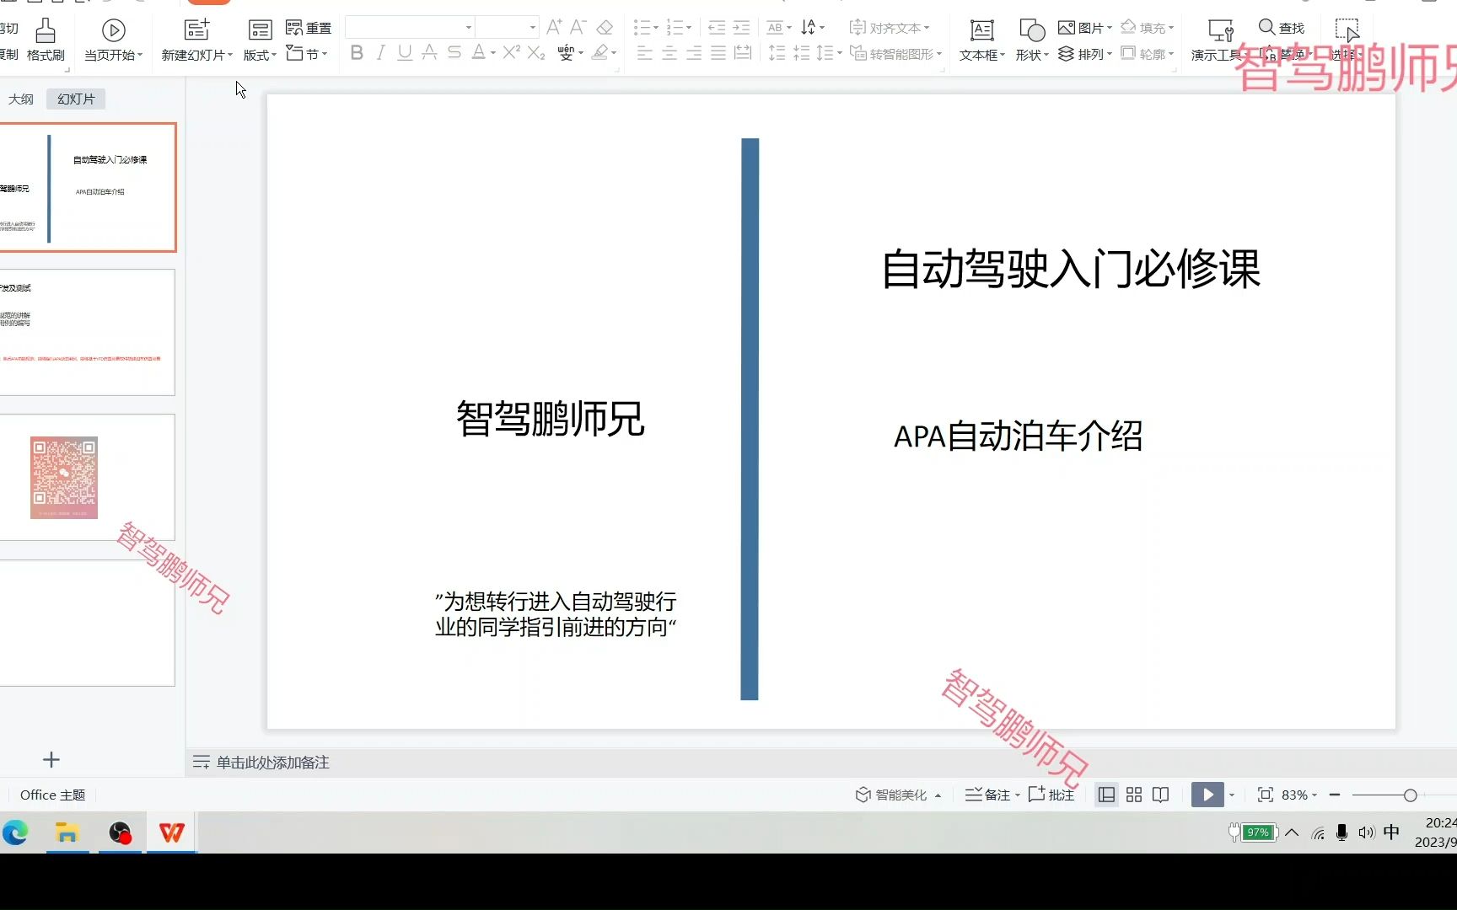This screenshot has height=910, width=1457.
Task: Open the Layout (版式) menu
Action: [260, 40]
